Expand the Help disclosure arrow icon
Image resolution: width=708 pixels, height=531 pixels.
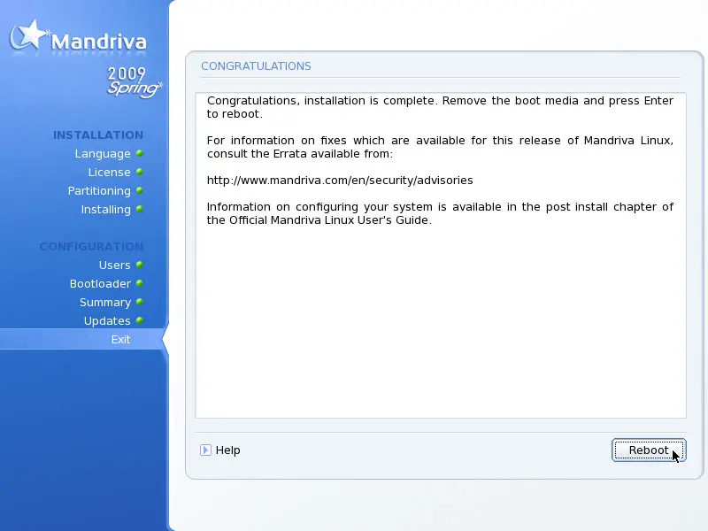pos(205,450)
